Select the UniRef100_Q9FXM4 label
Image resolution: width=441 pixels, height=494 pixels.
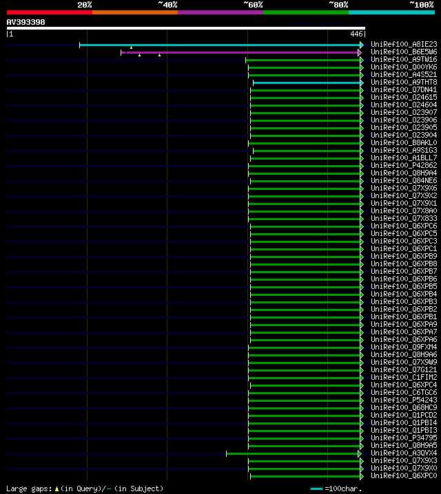404,347
